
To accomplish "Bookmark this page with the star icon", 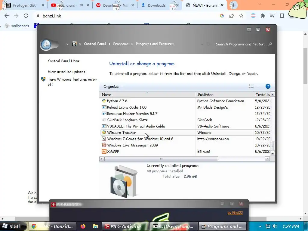I will tap(241, 16).
